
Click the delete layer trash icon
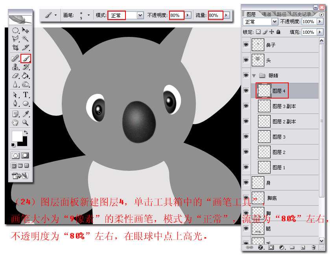point(313,247)
